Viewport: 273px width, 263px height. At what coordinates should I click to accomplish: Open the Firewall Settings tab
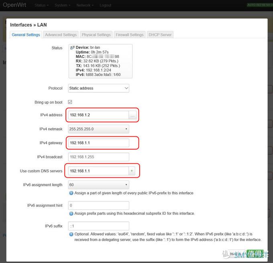(x=130, y=35)
